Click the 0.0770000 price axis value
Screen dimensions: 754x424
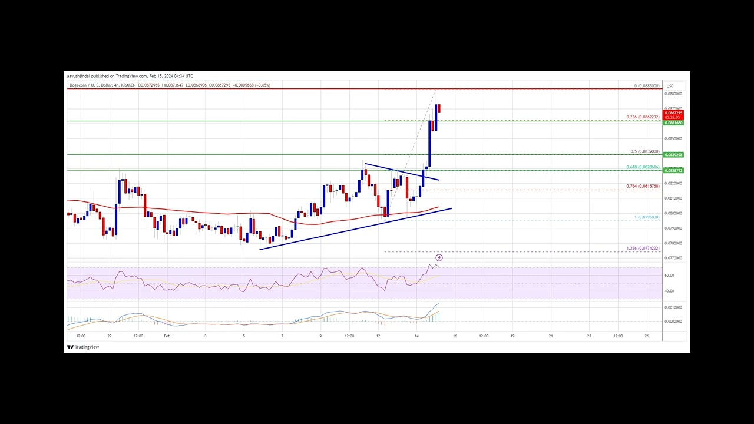click(674, 258)
